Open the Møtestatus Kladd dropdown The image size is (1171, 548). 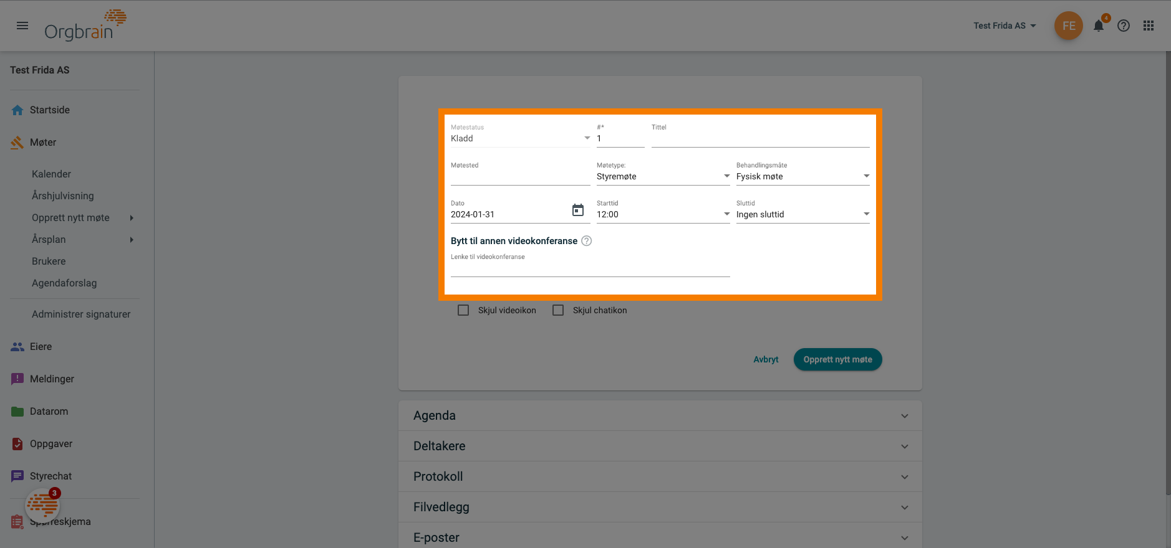pyautogui.click(x=520, y=138)
